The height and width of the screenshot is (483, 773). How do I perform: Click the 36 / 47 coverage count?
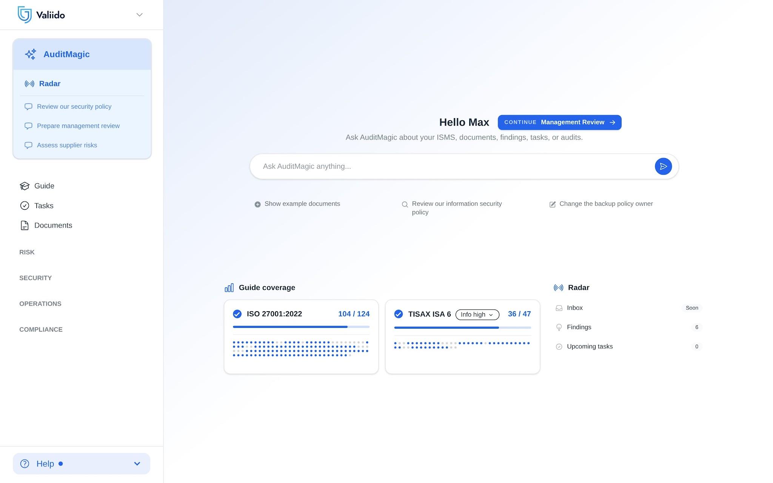click(x=519, y=314)
